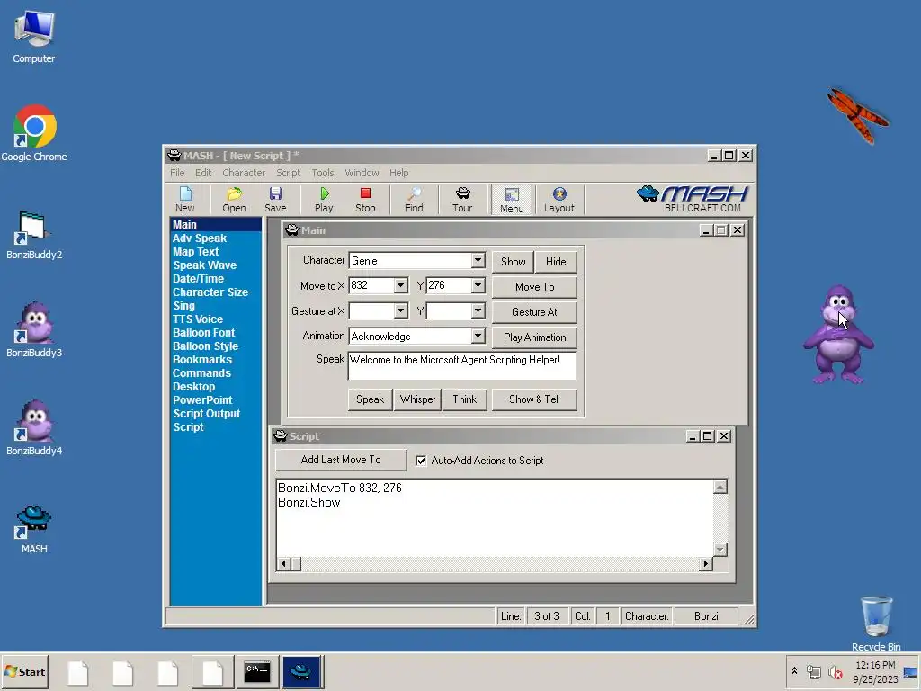This screenshot has height=691, width=921.
Task: Click the script horizontal scroll right arrow
Action: pyautogui.click(x=705, y=564)
